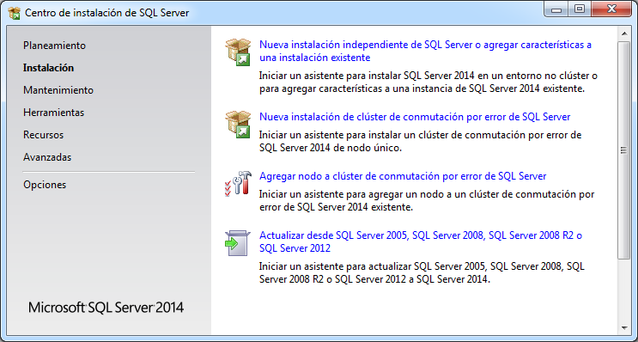
Task: Select Instalación in the sidebar
Action: [48, 68]
